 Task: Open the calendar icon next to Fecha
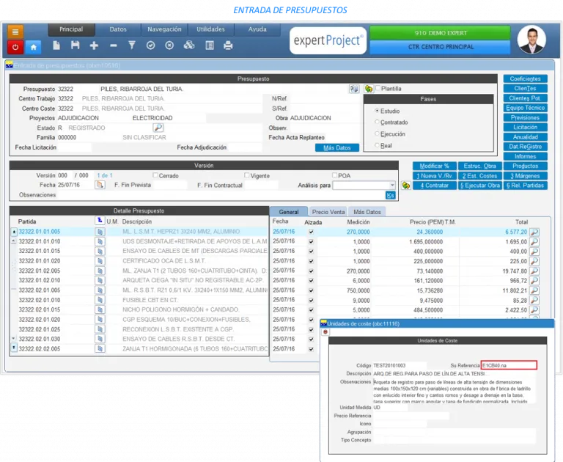pos(100,185)
